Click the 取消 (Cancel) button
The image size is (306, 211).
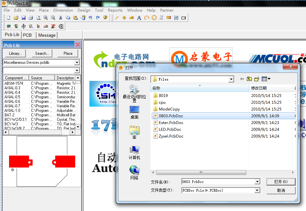pyautogui.click(x=281, y=190)
